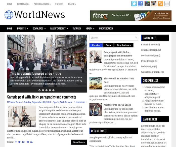Open the Web Development category link
Screen dimensions: 176x147
151,72
